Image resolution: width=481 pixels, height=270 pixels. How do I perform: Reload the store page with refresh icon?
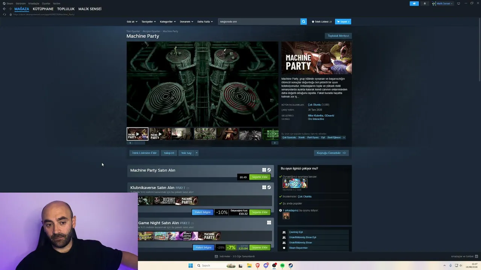click(x=5, y=14)
